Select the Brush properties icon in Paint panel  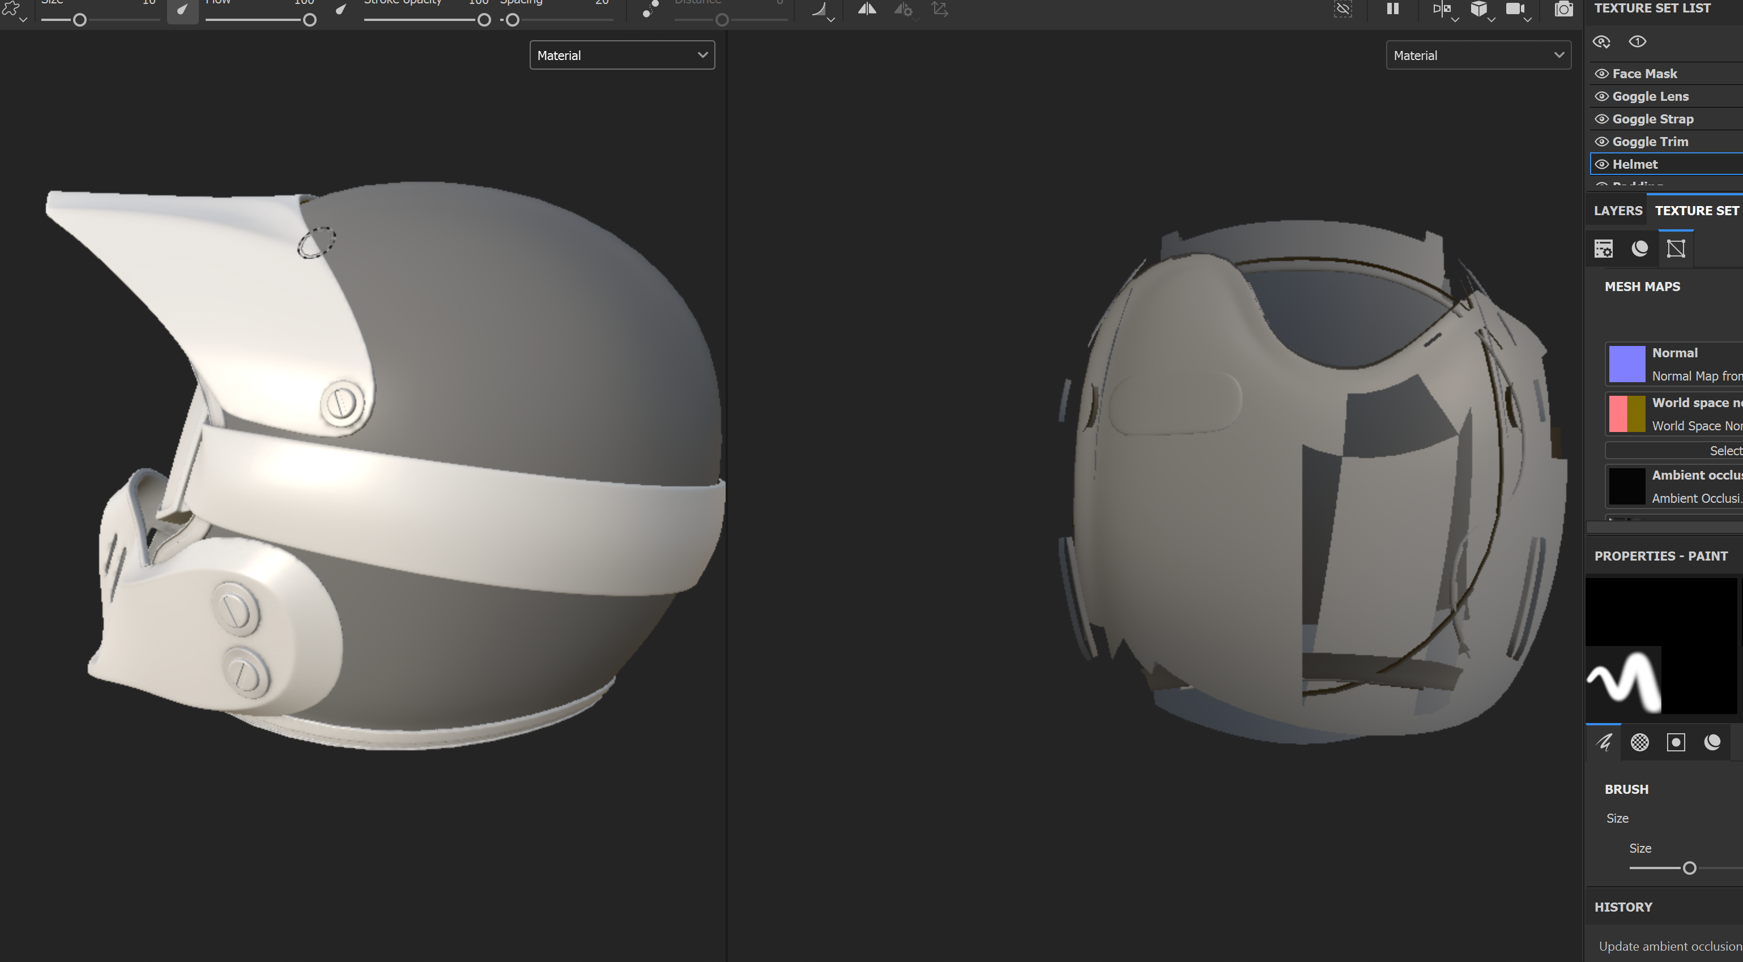click(1603, 742)
